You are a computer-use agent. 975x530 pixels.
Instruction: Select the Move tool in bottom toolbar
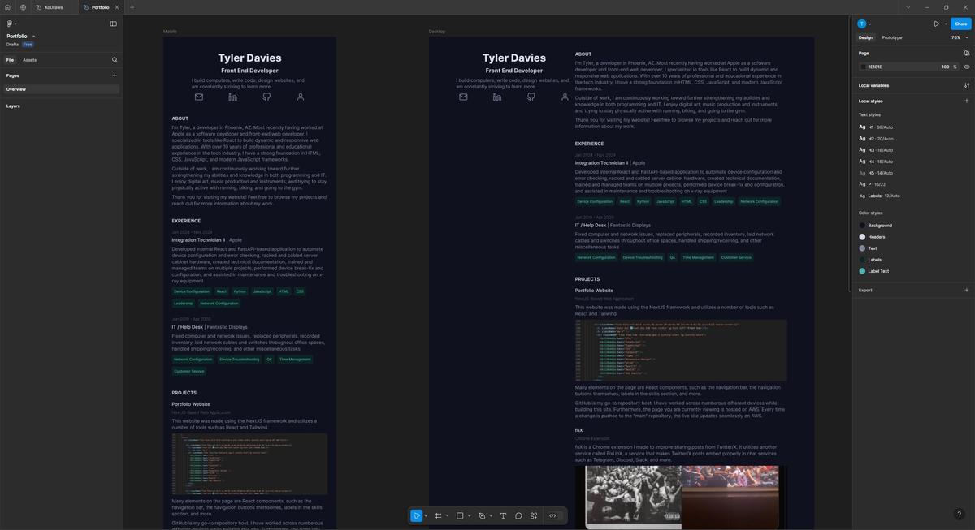[416, 515]
